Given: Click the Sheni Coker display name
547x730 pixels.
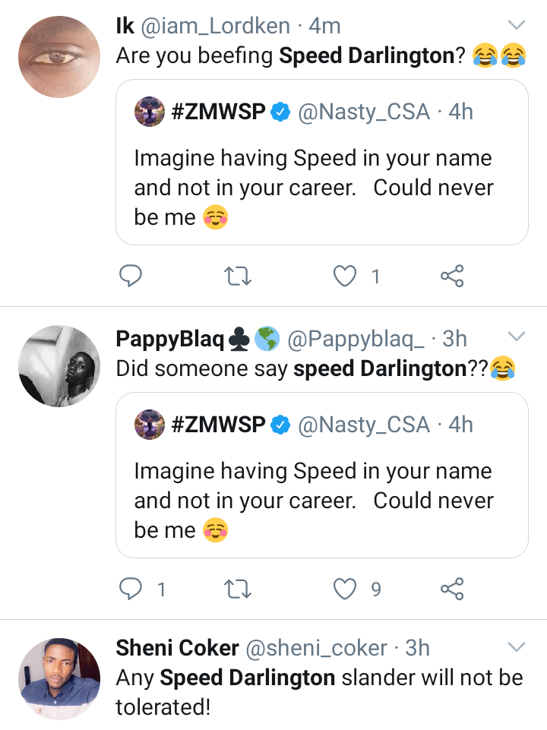Looking at the screenshot, I should tap(177, 648).
